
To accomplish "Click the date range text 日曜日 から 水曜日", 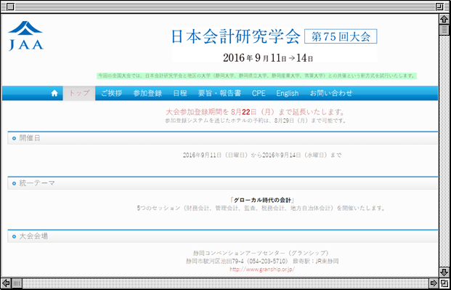I will coord(262,156).
